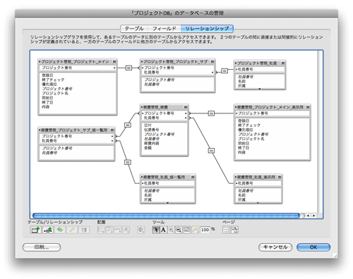Click equals box between 経費管理_経費 and プロジェクト_メイン_表示用

[211, 113]
